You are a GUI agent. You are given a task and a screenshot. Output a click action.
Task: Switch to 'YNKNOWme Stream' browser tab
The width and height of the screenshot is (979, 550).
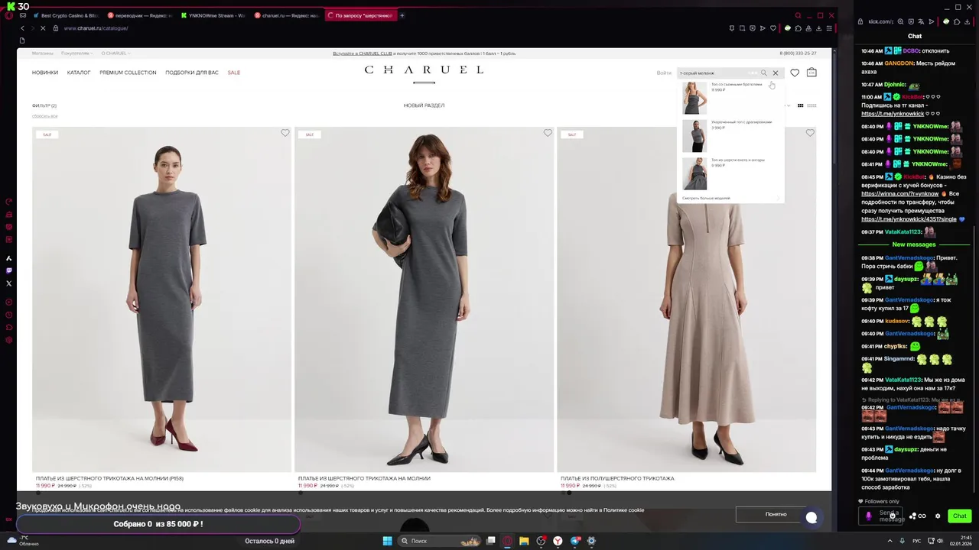pyautogui.click(x=213, y=15)
